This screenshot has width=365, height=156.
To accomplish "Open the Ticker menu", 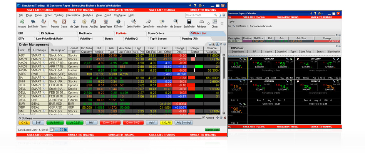I will [x=39, y=15].
